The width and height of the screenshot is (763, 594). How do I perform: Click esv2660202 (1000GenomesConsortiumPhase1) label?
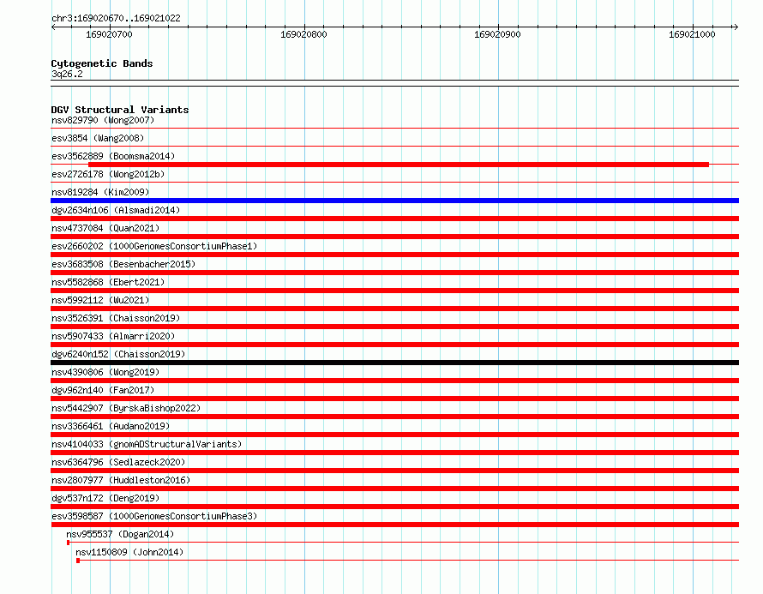tap(154, 246)
